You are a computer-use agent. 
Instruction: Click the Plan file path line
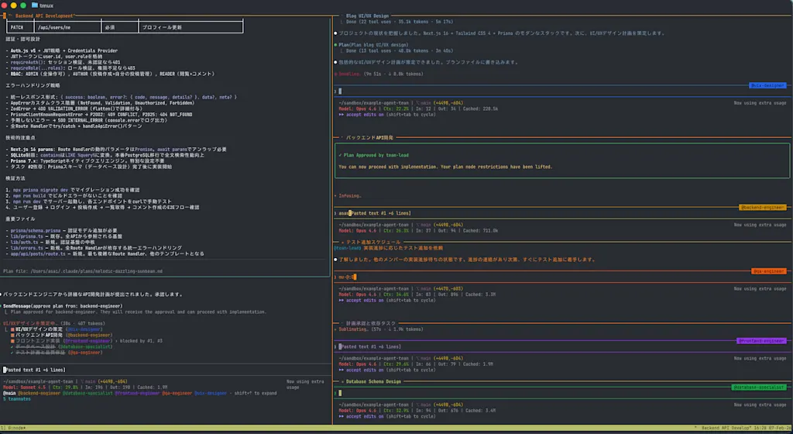click(x=83, y=271)
